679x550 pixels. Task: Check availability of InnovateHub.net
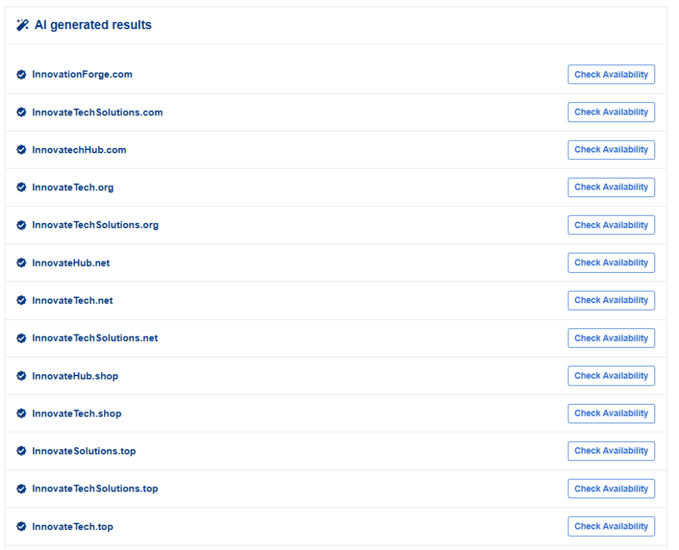(611, 263)
